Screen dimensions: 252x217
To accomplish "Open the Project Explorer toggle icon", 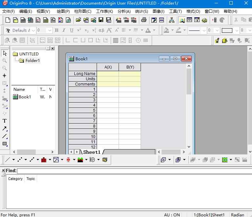I will coord(182,20).
